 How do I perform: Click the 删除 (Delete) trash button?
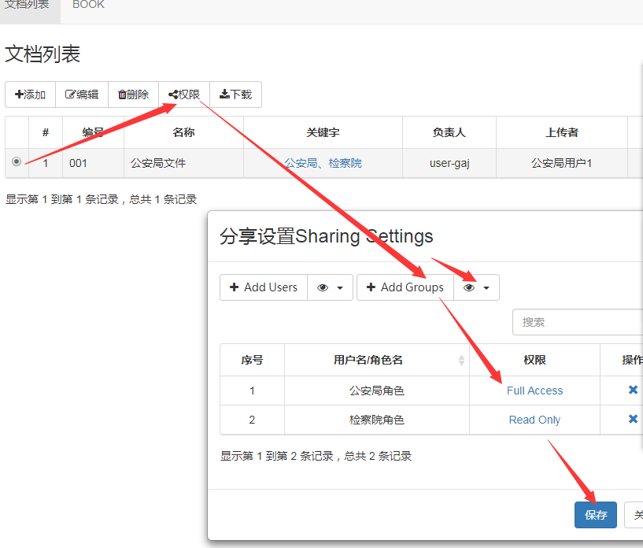[x=134, y=94]
